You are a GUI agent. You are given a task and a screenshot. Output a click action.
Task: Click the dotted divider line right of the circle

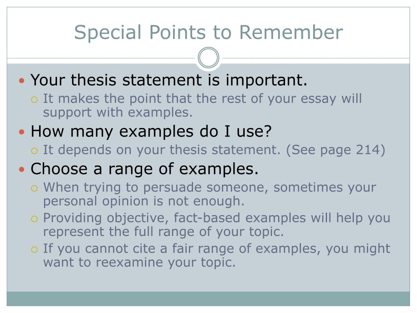click(x=316, y=58)
